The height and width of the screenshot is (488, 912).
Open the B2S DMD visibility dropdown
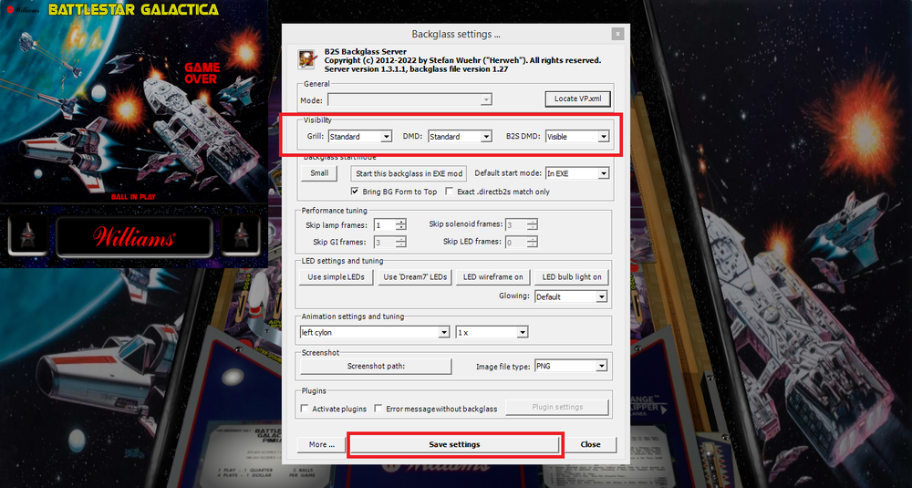tap(577, 137)
